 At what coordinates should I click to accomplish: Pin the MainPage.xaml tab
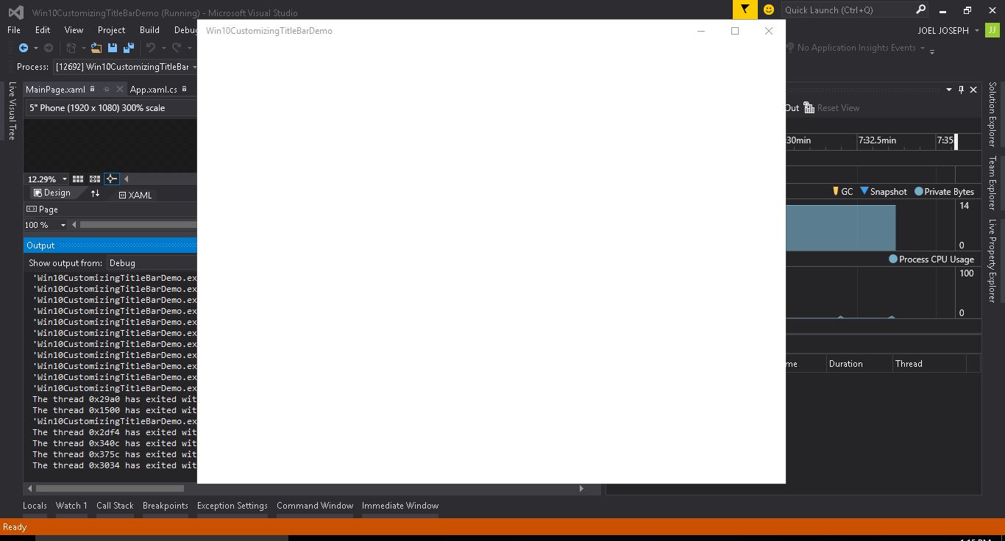pos(106,90)
